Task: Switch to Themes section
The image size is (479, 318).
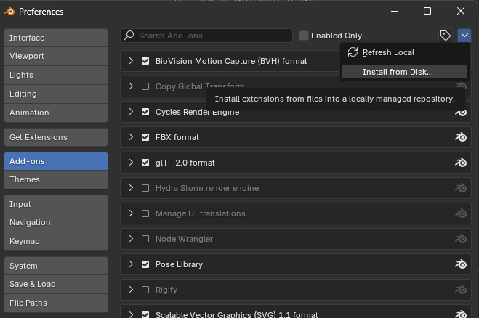Action: [x=56, y=179]
